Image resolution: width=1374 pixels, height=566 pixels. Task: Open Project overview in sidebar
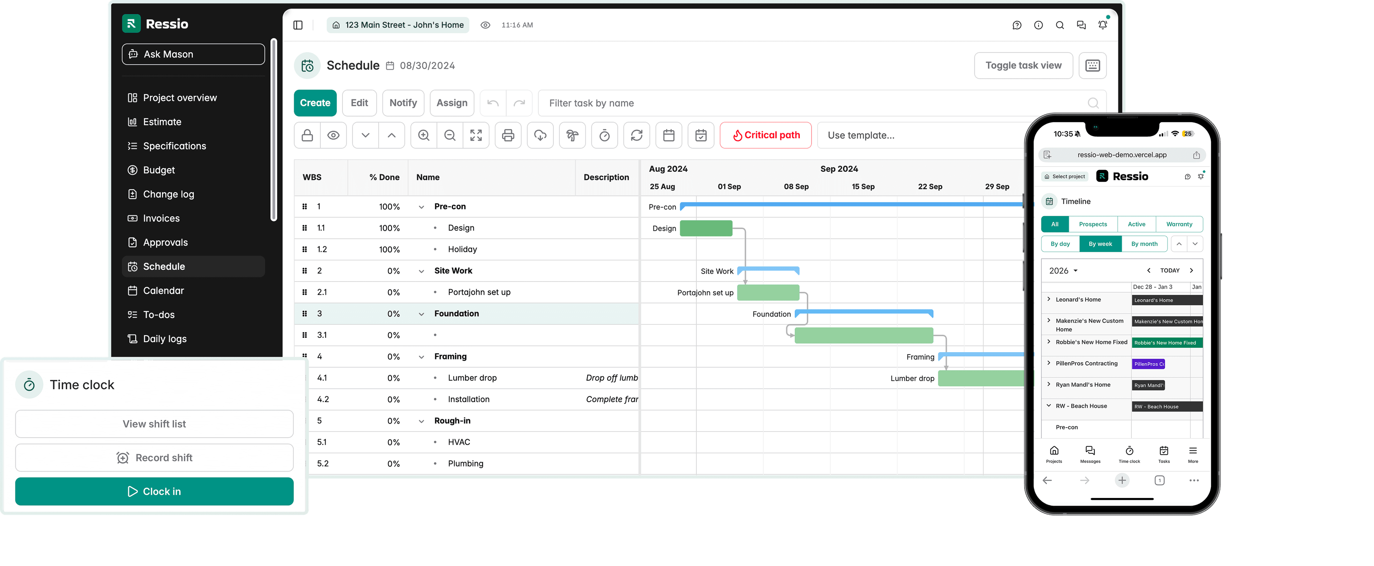[193, 98]
